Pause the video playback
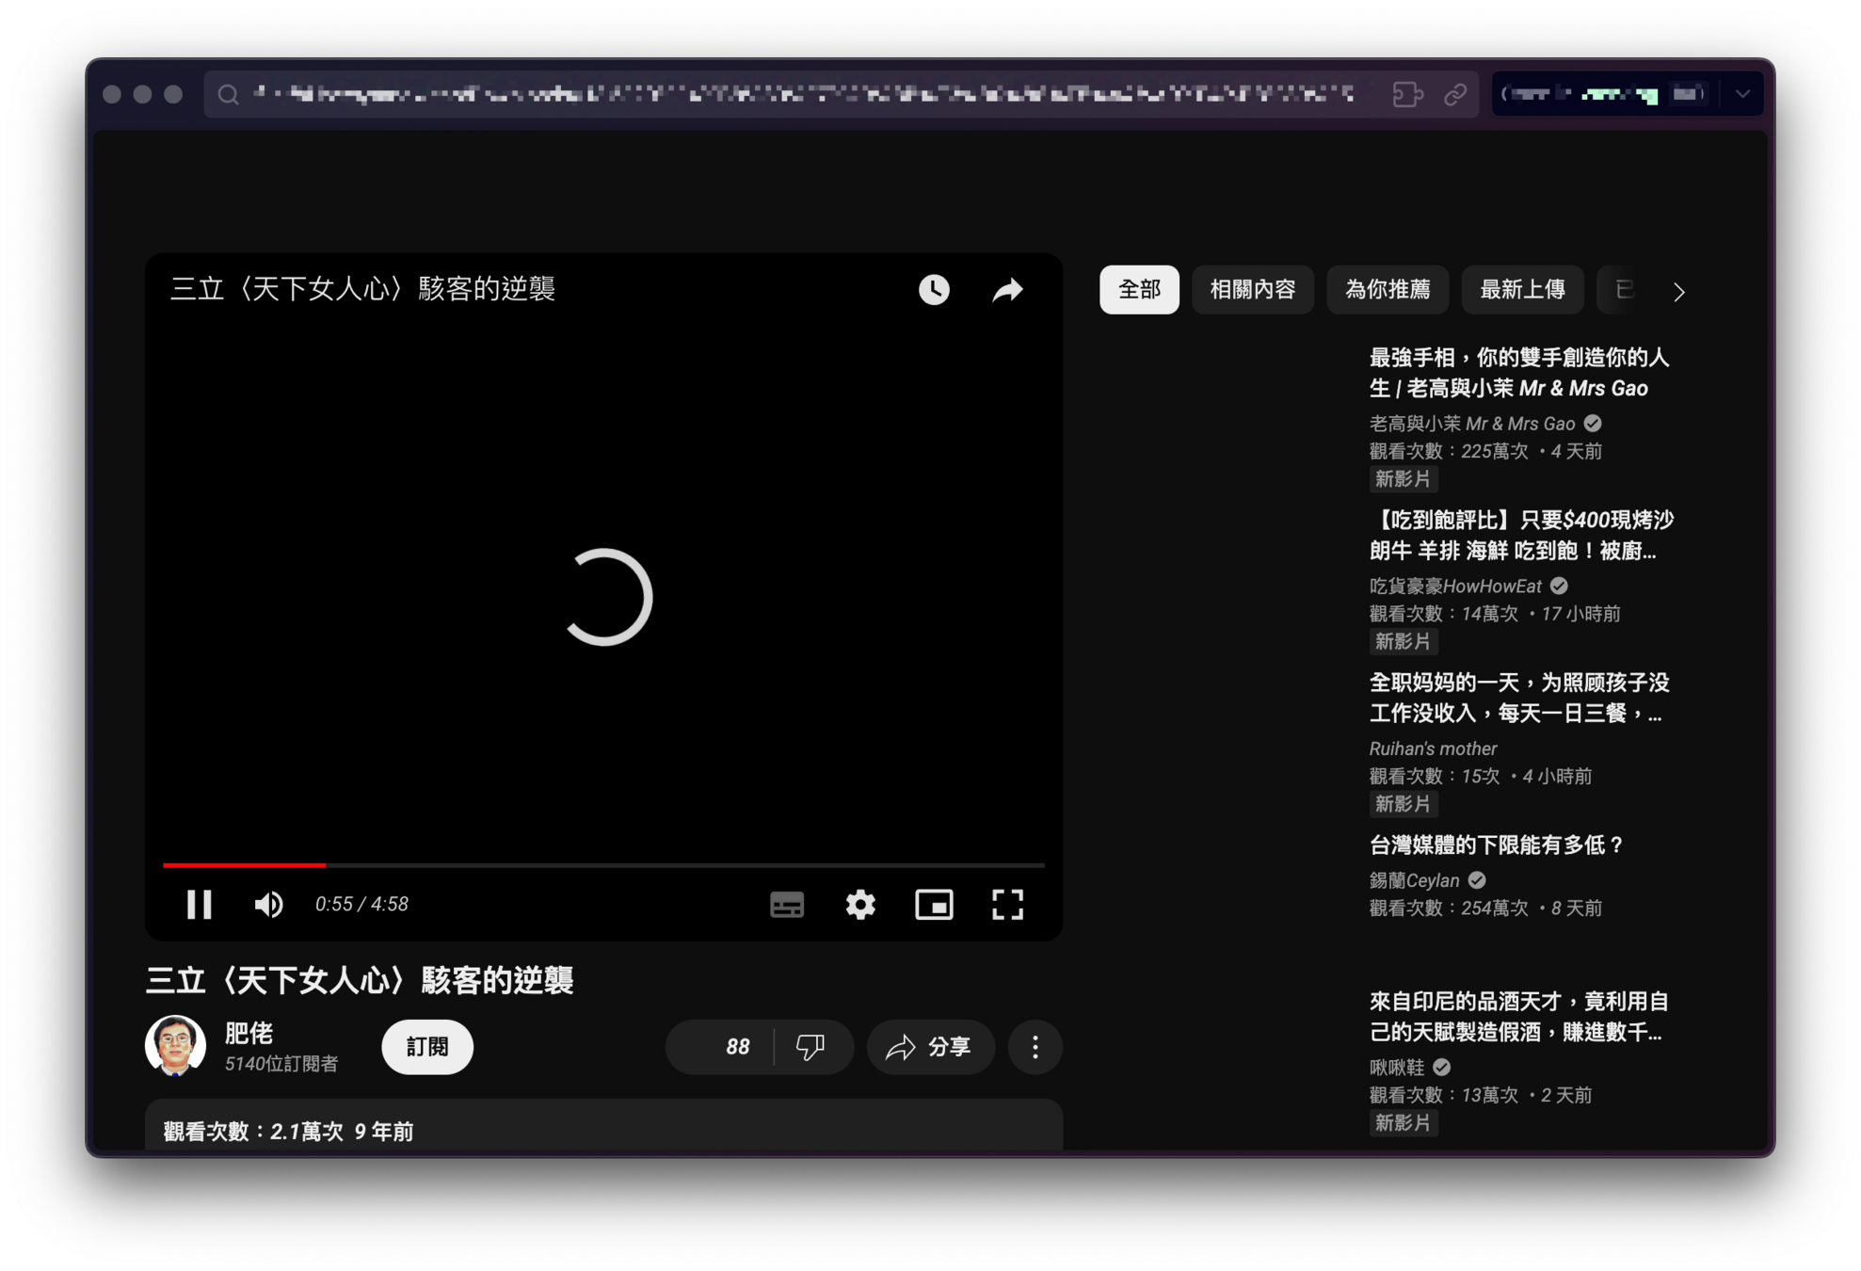1861x1271 pixels. click(x=199, y=904)
